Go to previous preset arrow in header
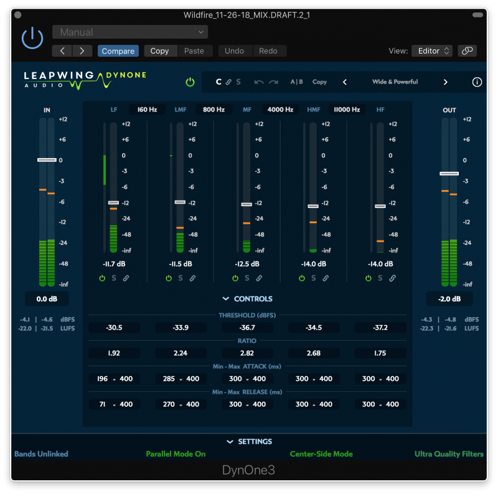Viewport: 498px width, 494px height. click(62, 51)
